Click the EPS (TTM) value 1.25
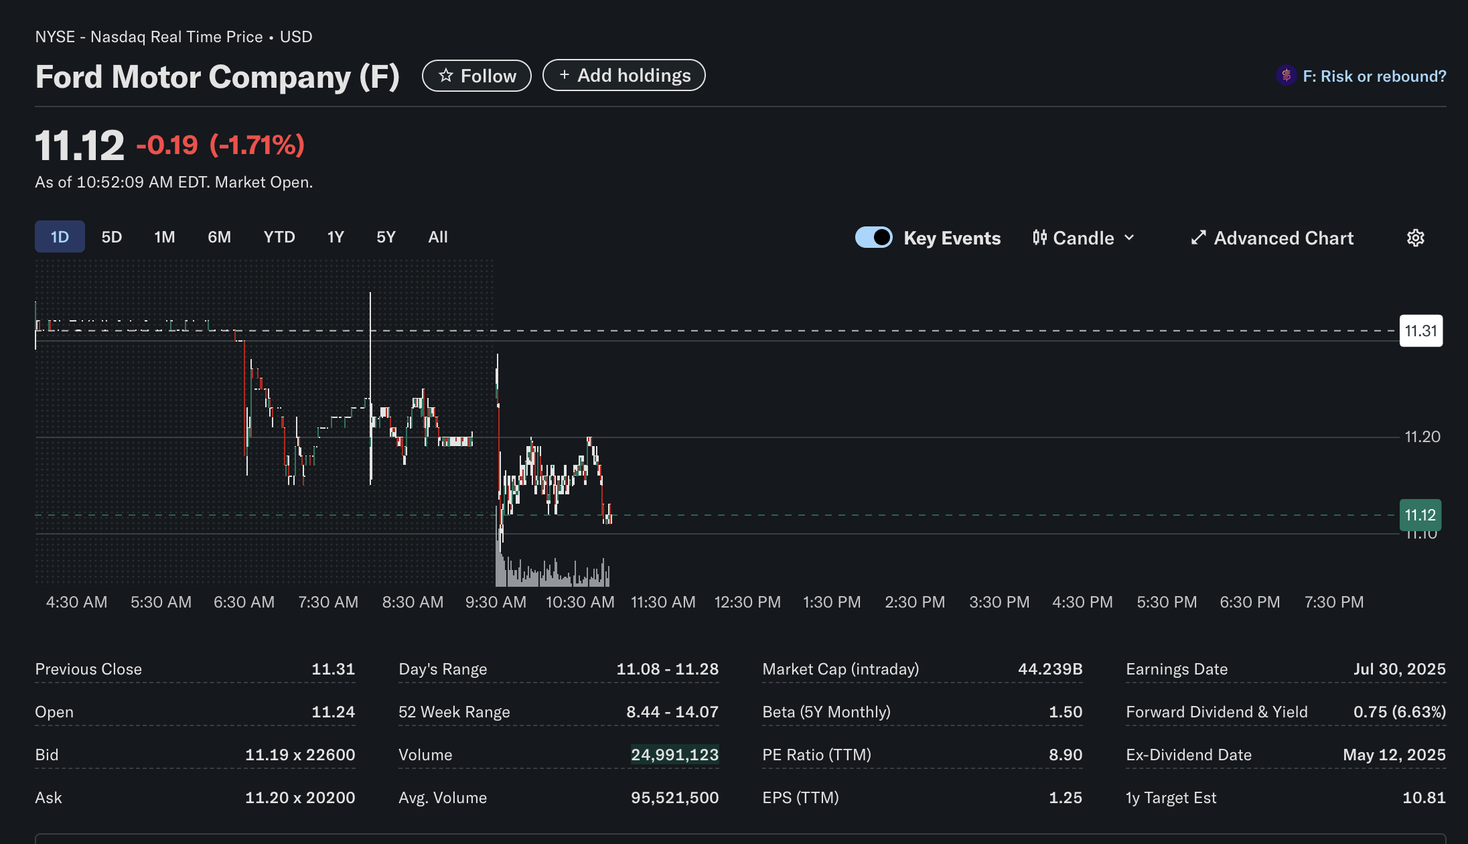 pyautogui.click(x=1066, y=798)
